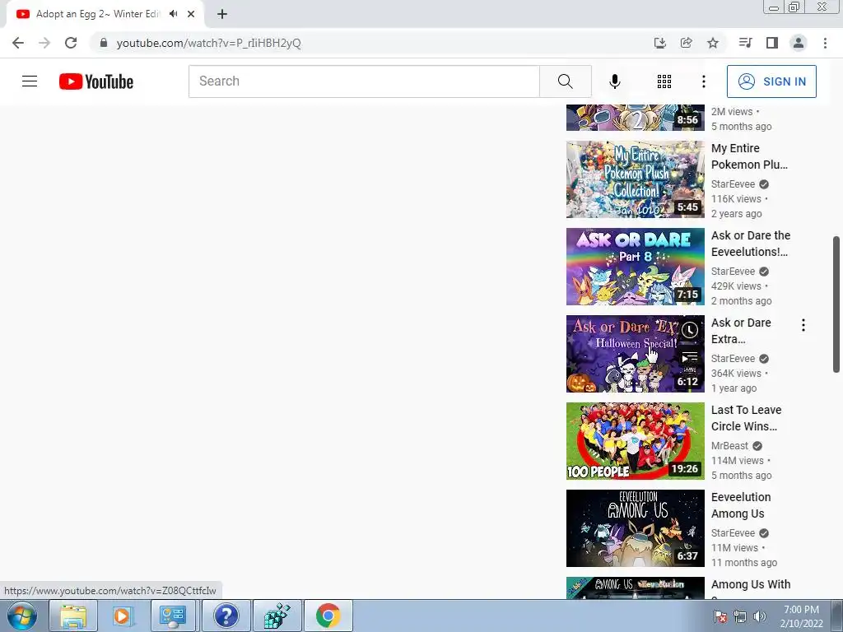Click the search magnifier button

click(x=565, y=81)
